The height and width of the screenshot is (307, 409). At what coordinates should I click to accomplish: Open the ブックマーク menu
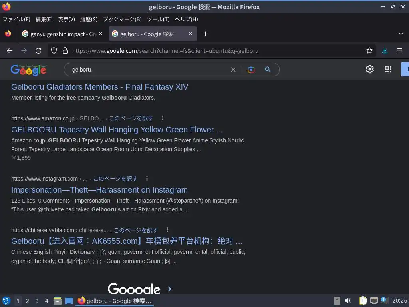click(x=122, y=19)
